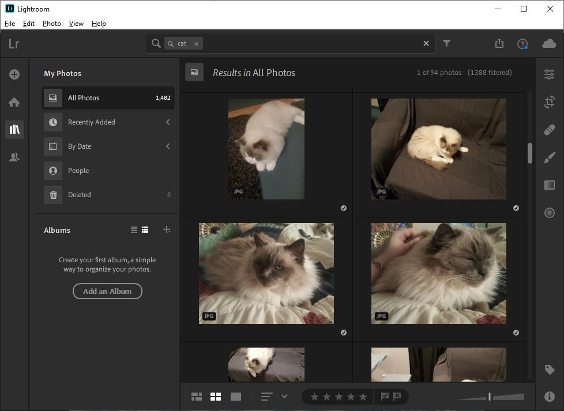This screenshot has height=411, width=564.
Task: Select By Date row
Action: tap(108, 146)
